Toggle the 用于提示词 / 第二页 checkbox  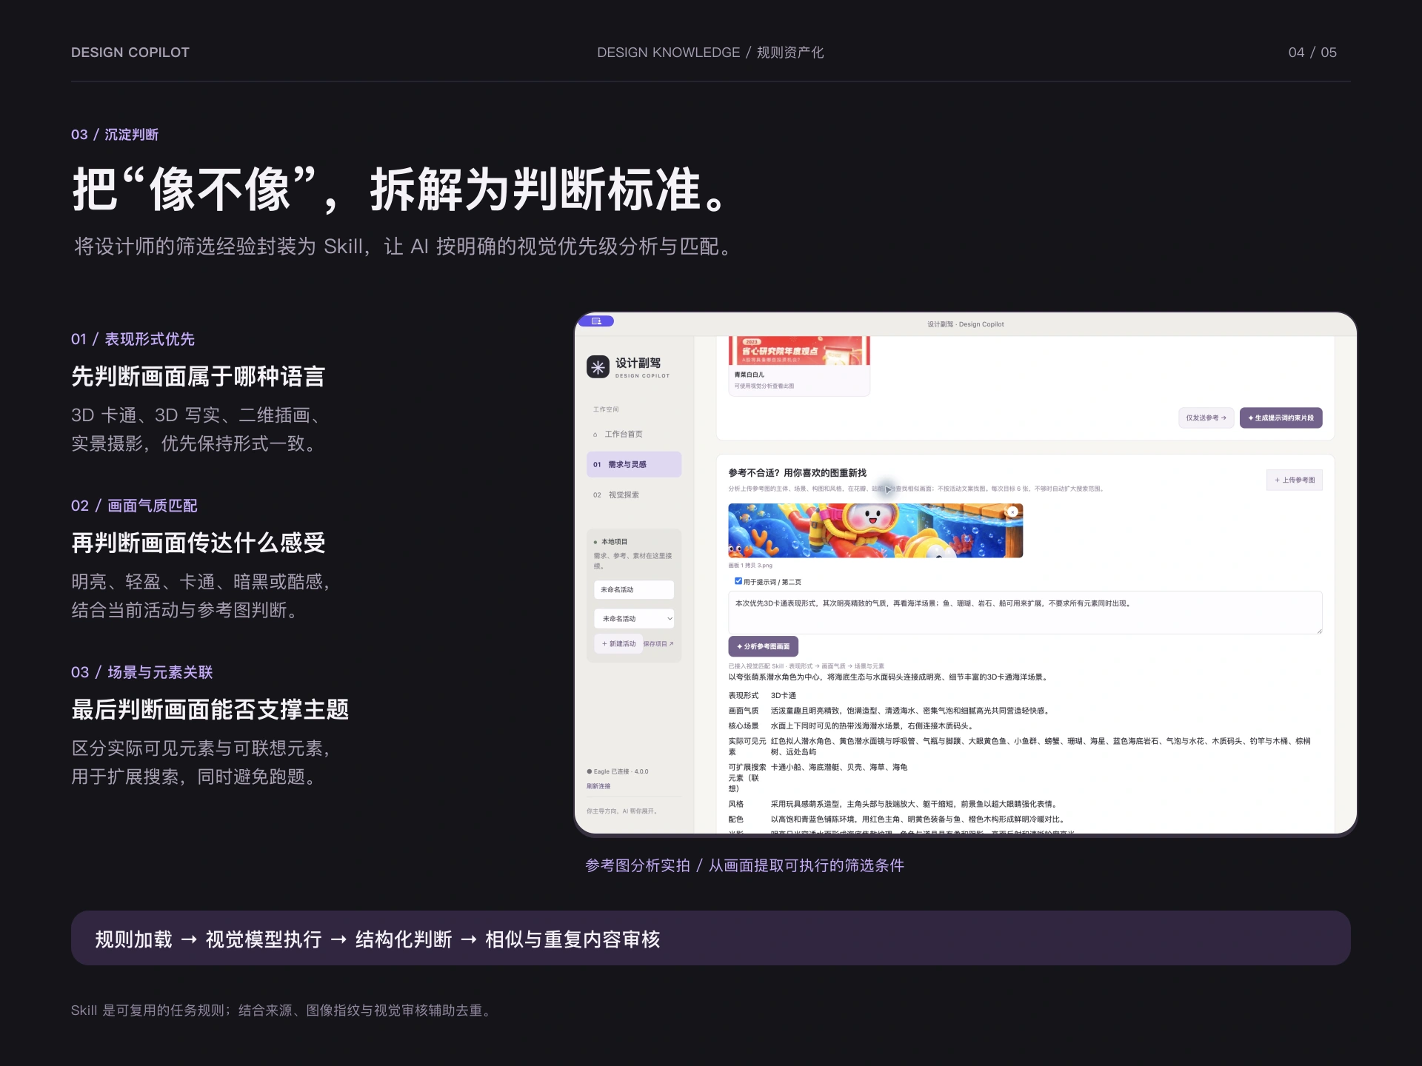tap(738, 581)
